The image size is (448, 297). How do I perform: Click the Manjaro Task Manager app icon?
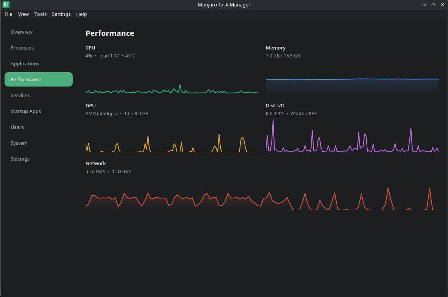click(6, 5)
